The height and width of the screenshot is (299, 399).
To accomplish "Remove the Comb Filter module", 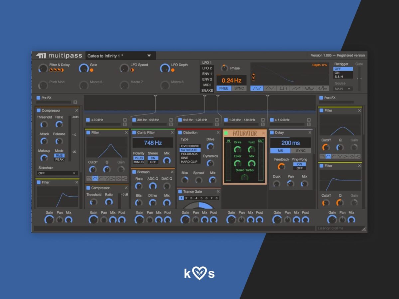I will [x=172, y=133].
